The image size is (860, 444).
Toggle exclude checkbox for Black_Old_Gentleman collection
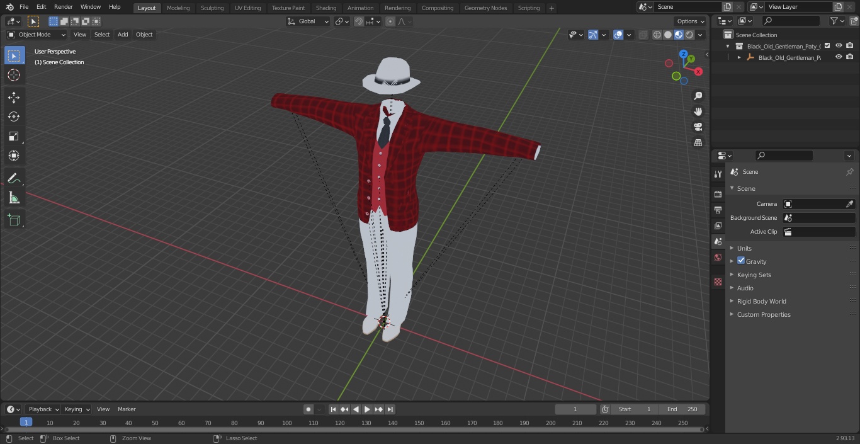[x=827, y=46]
